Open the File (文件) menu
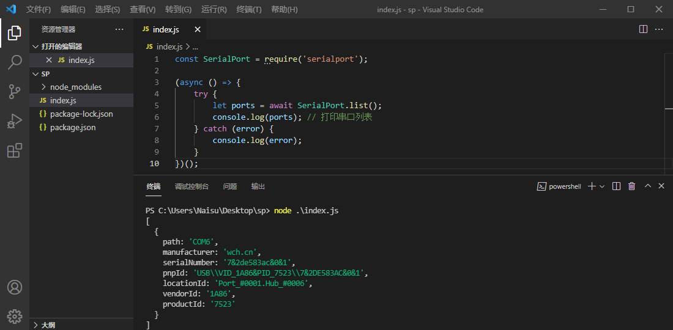Image resolution: width=673 pixels, height=330 pixels. [x=38, y=9]
